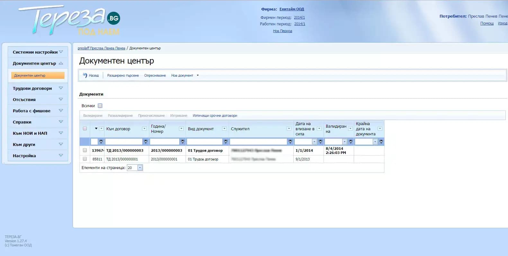Click Помощ help link

coord(487,23)
